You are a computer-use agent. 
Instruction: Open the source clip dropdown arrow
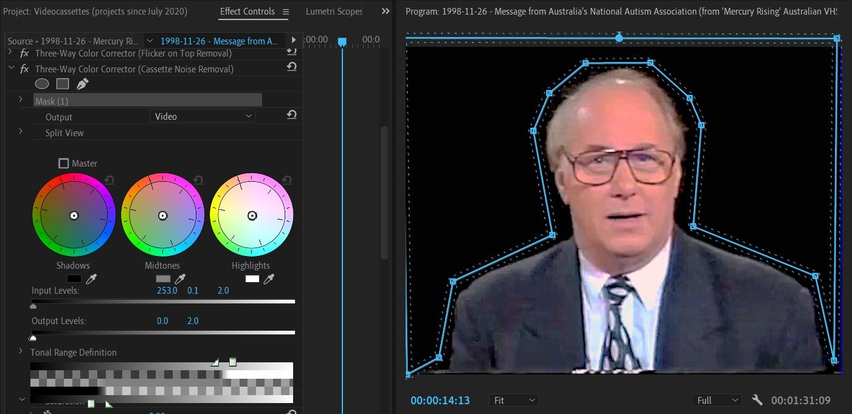(x=150, y=41)
